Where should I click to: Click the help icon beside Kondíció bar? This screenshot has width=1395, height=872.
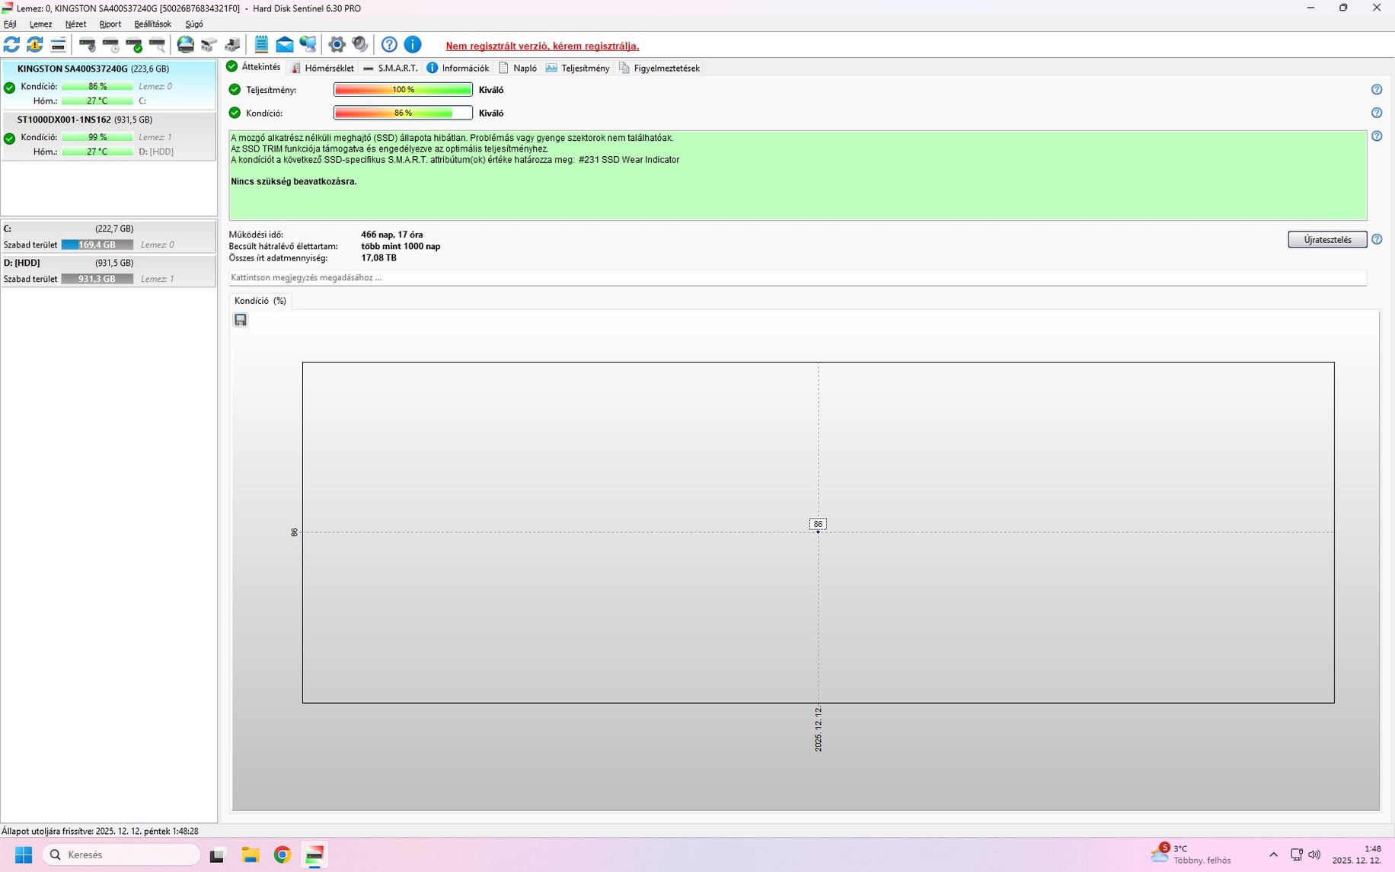pos(1377,113)
